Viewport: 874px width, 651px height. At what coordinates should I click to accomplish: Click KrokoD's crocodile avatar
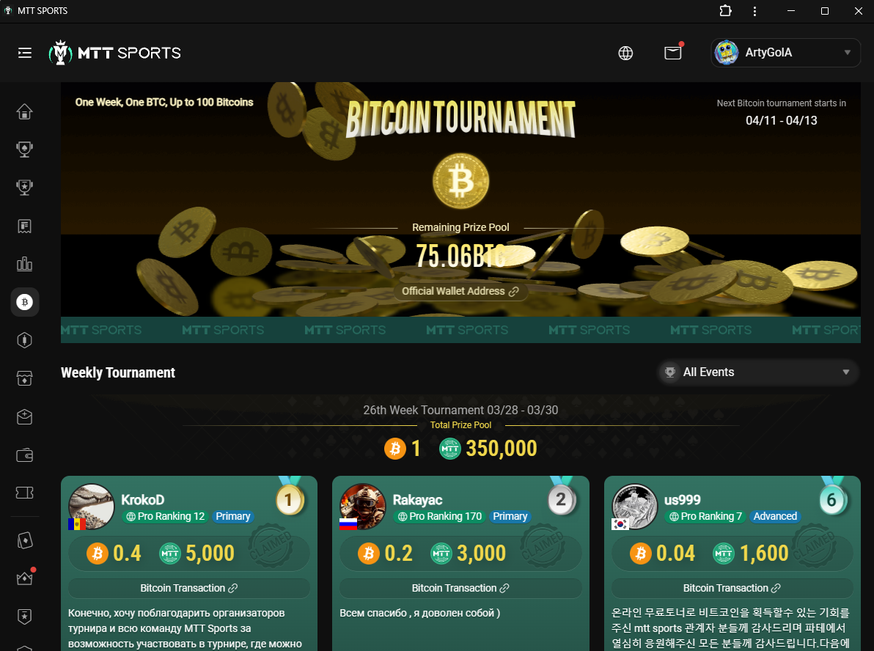[91, 506]
